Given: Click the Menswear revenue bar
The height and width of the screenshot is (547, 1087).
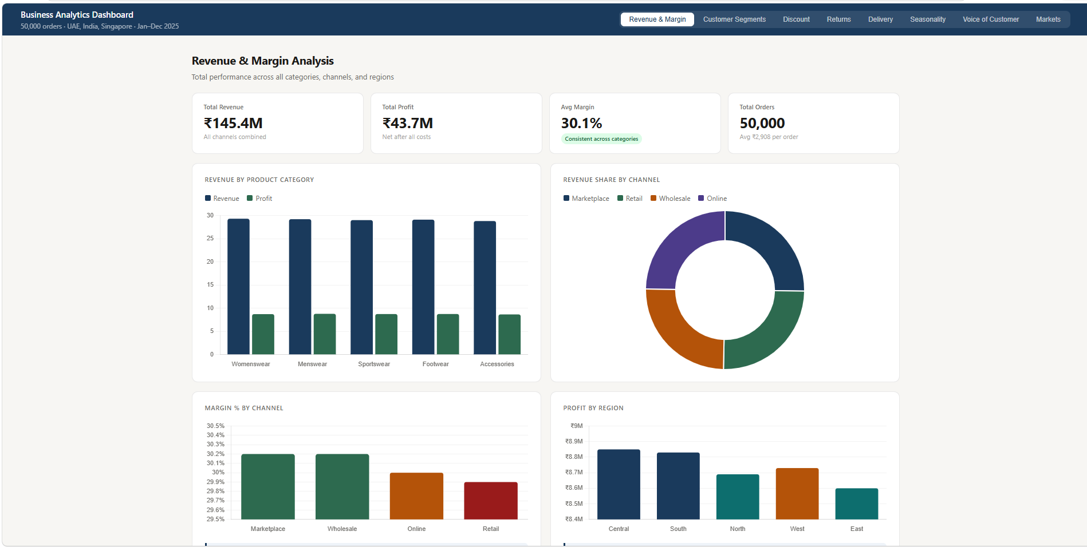Looking at the screenshot, I should pos(300,287).
